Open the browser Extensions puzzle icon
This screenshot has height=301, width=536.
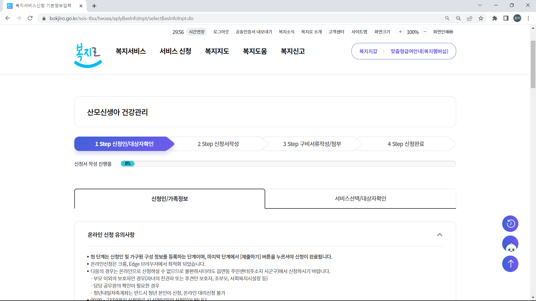pos(495,18)
